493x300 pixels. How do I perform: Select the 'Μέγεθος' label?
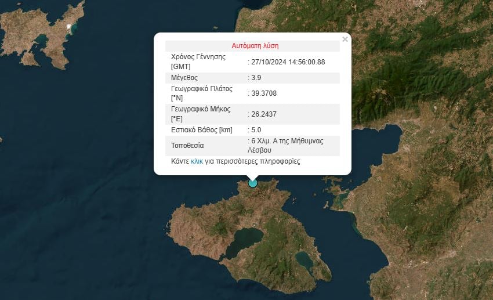(184, 78)
